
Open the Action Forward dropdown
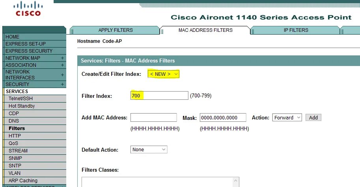(287, 117)
